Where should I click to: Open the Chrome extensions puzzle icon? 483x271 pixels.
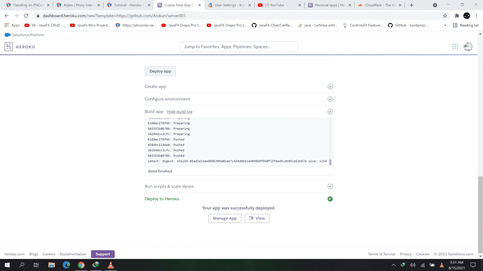coord(457,16)
